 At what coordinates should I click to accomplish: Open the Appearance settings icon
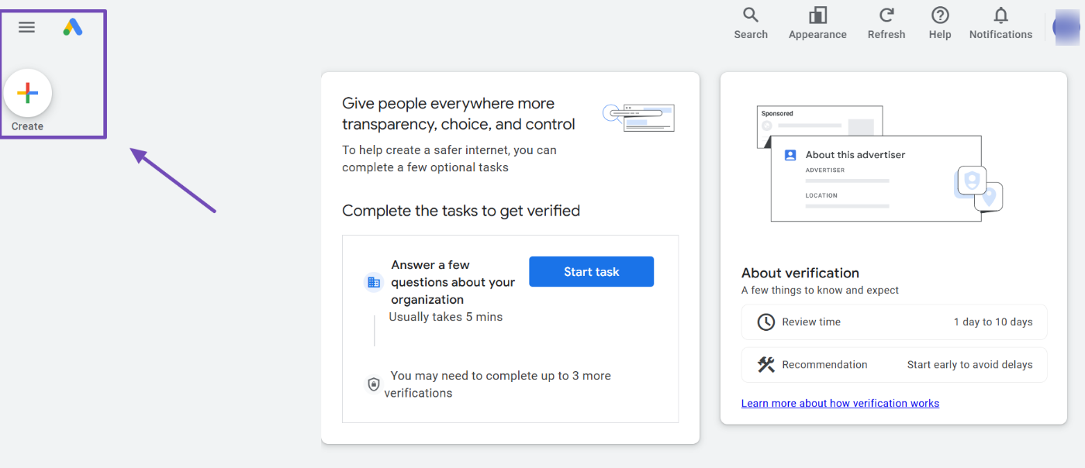point(817,15)
